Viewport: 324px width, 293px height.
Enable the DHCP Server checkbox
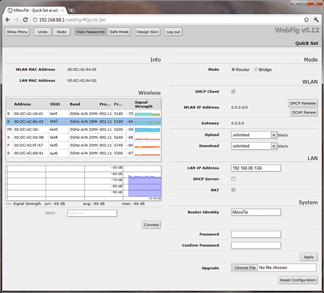click(233, 179)
